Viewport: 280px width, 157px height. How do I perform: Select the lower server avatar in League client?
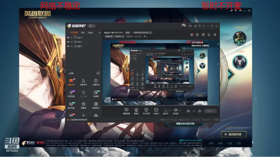pos(240,62)
